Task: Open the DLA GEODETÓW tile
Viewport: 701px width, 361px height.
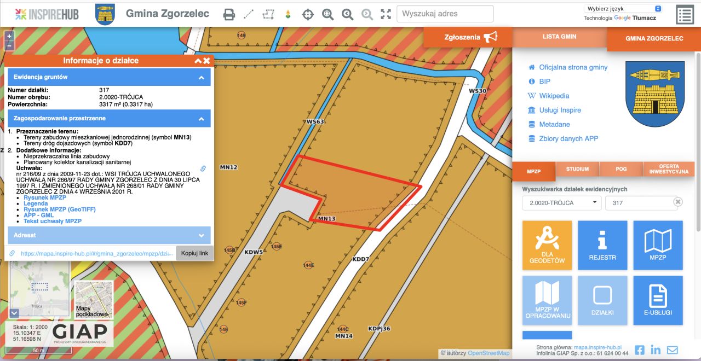Action: tap(547, 245)
